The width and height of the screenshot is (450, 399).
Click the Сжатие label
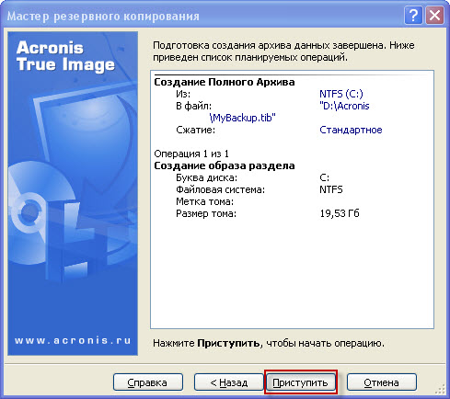[x=195, y=130]
